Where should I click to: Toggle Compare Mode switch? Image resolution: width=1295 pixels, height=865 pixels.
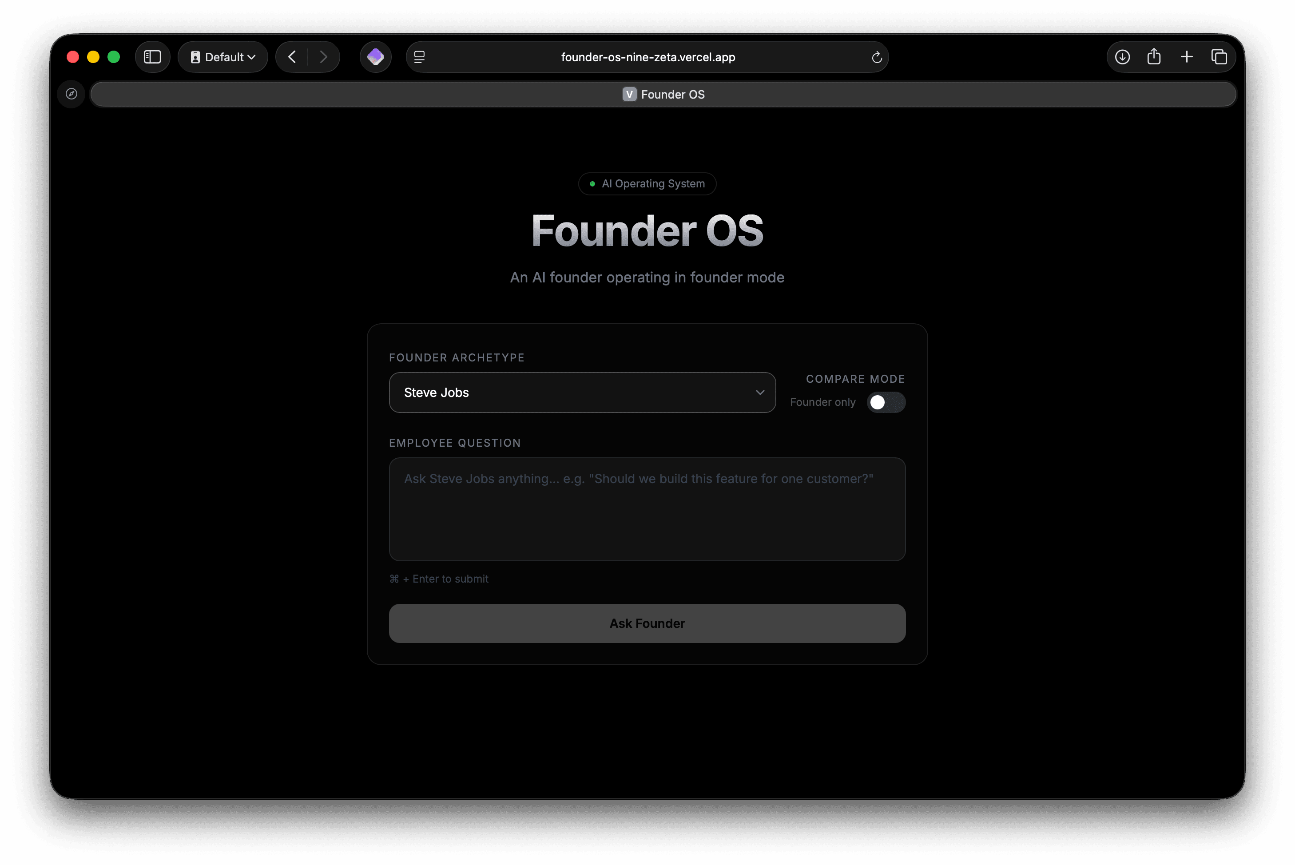(886, 402)
